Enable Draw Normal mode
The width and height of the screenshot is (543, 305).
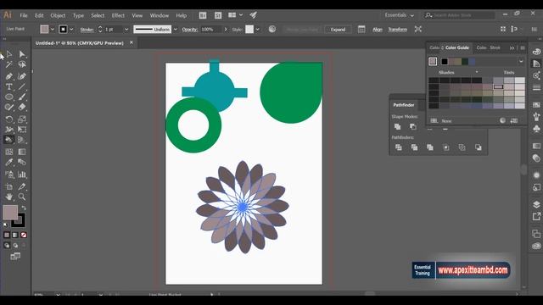(x=7, y=246)
